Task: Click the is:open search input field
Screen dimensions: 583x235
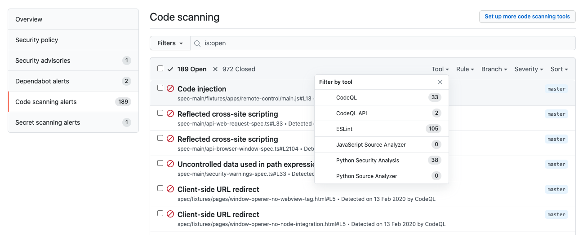Action: coord(383,44)
